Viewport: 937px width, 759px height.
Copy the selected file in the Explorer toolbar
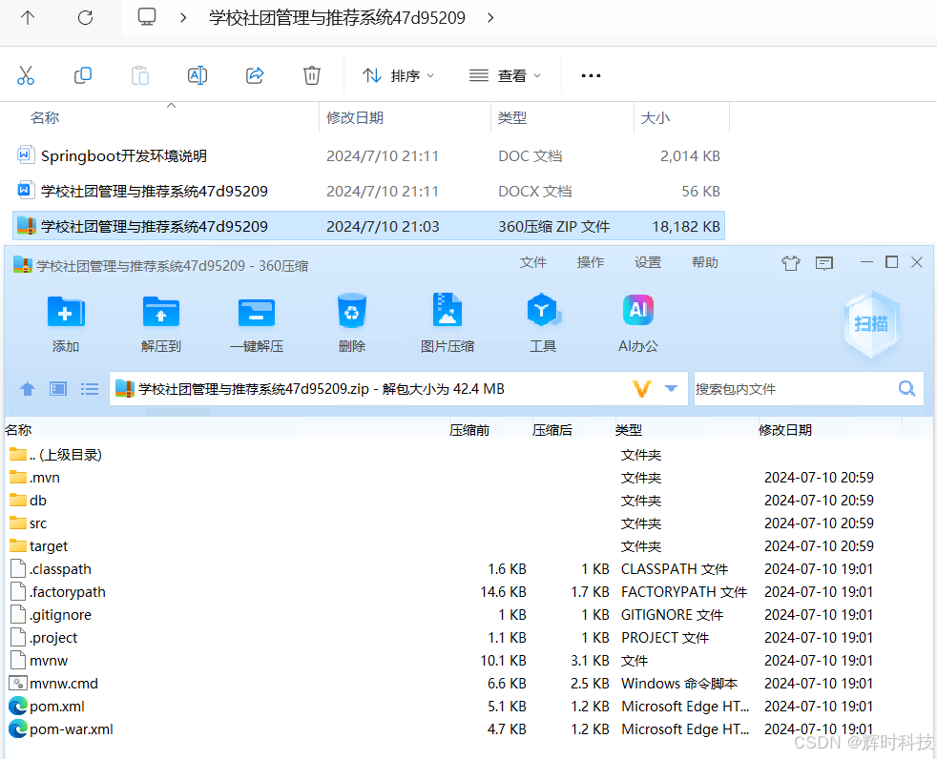point(83,75)
